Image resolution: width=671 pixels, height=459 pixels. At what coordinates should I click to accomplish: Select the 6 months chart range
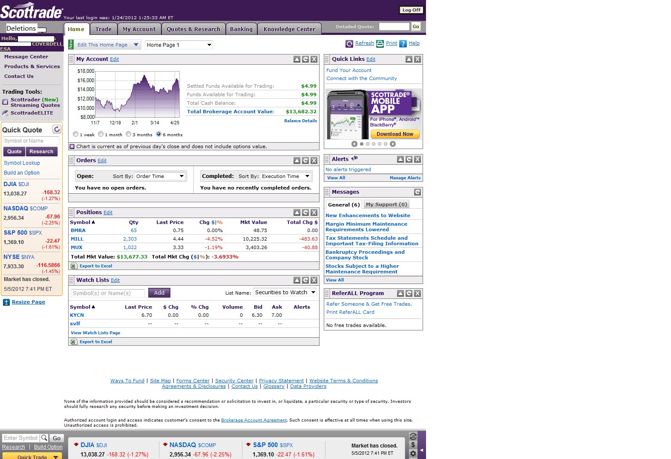pos(158,134)
